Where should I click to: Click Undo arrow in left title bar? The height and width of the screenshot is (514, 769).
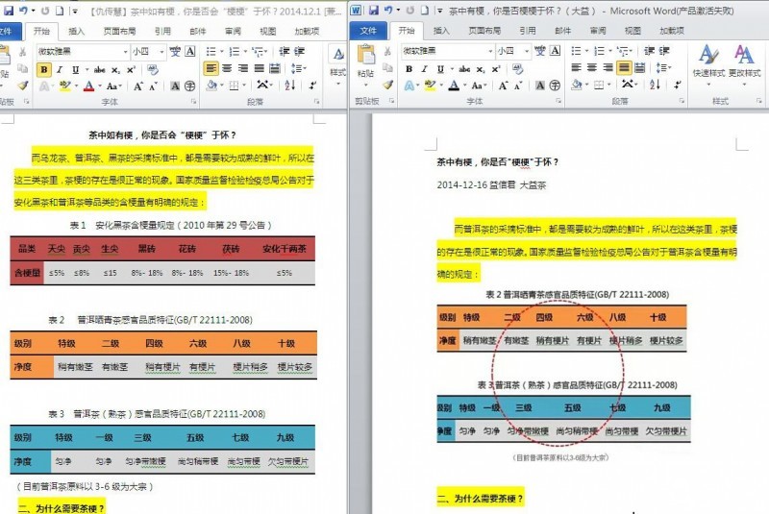[23, 10]
